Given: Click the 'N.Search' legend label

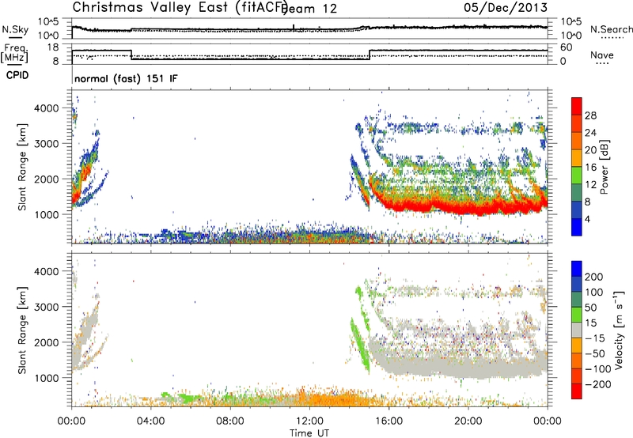Looking at the screenshot, I should click(x=612, y=29).
